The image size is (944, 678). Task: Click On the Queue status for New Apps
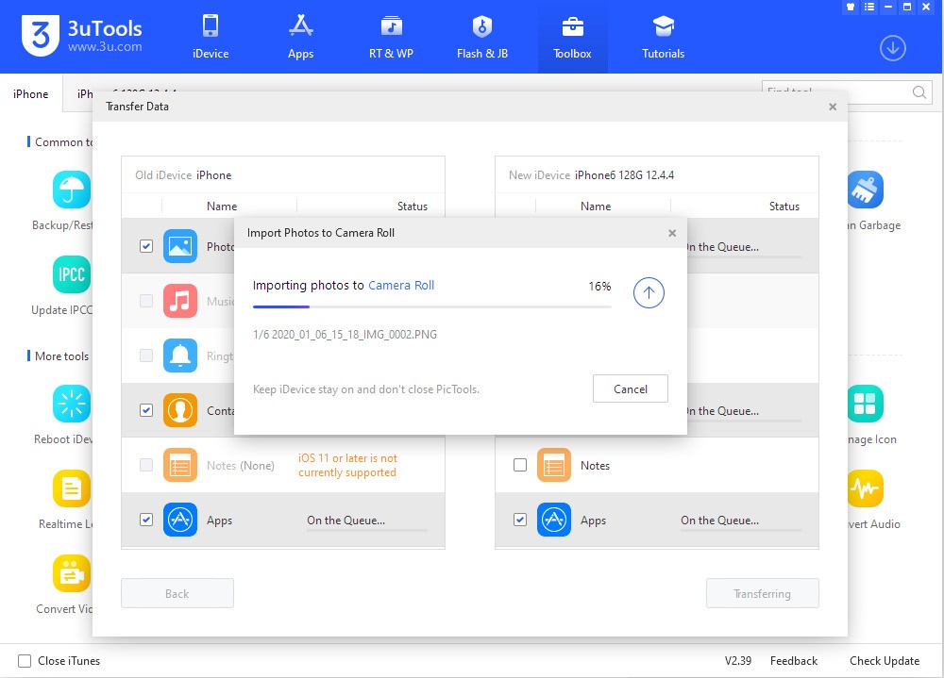point(720,521)
